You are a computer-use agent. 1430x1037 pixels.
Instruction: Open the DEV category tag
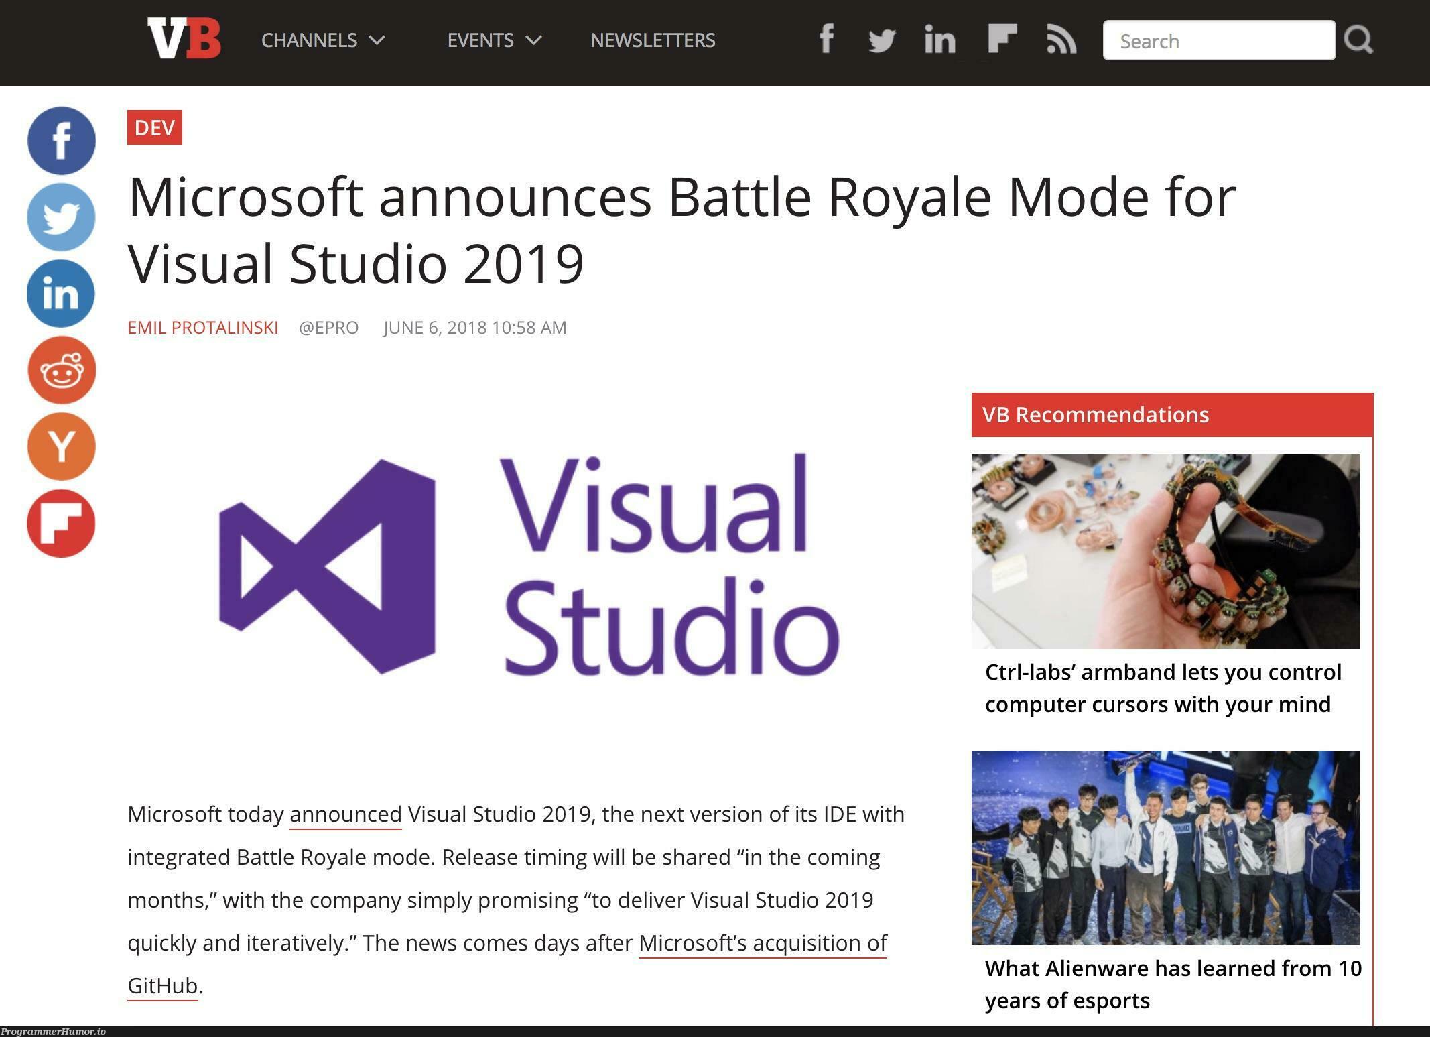coord(155,127)
